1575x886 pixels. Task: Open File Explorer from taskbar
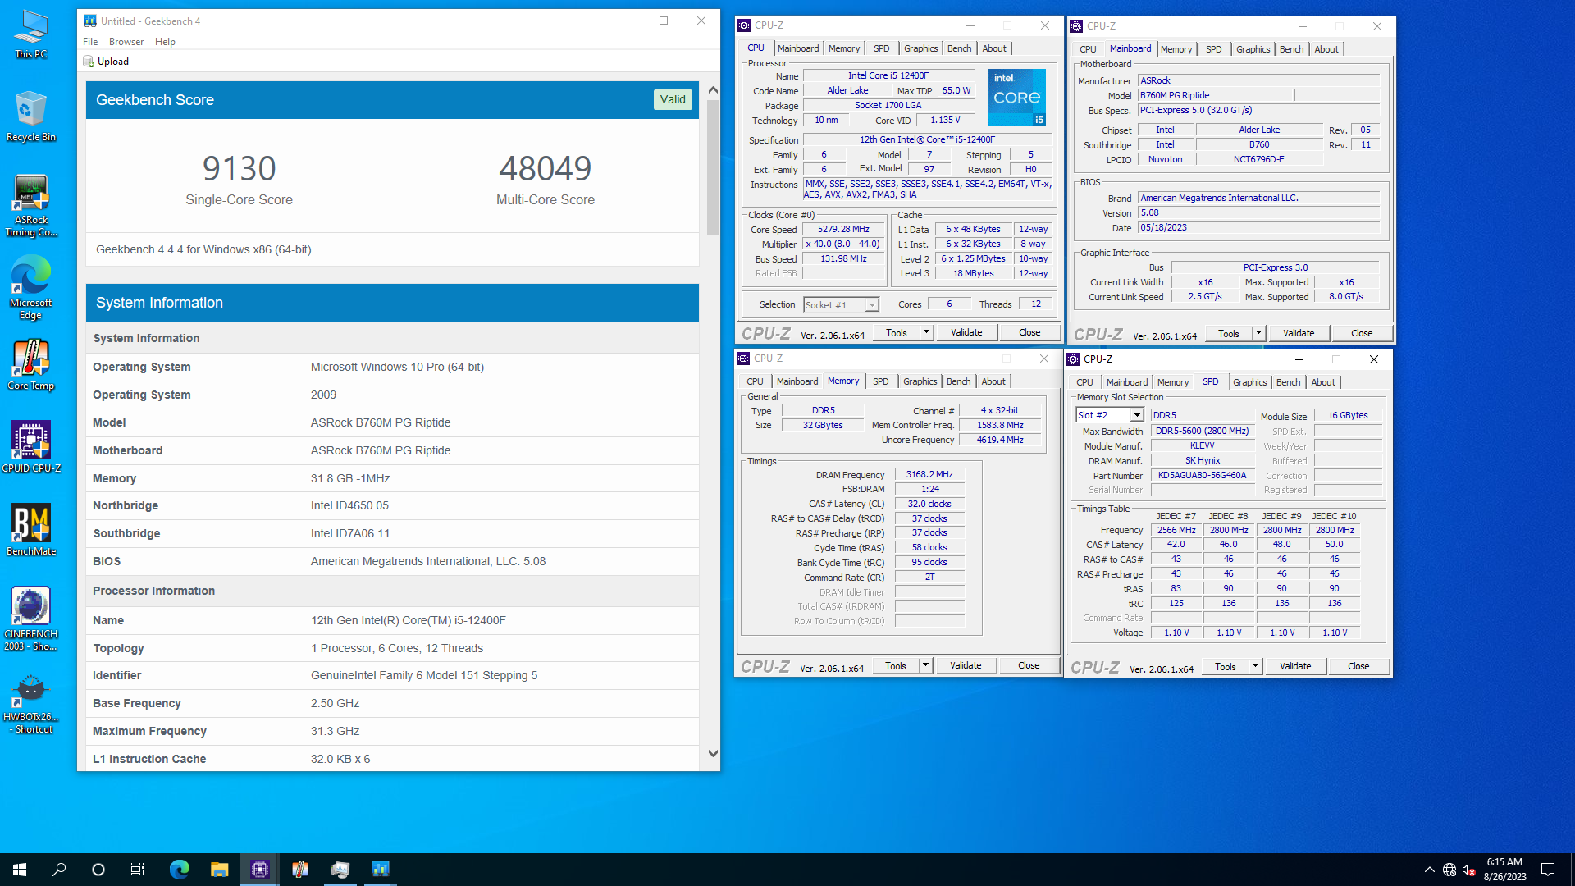(219, 870)
